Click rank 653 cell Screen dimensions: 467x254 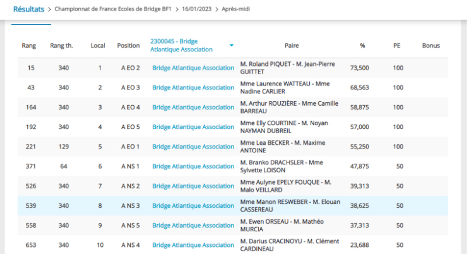click(x=31, y=245)
